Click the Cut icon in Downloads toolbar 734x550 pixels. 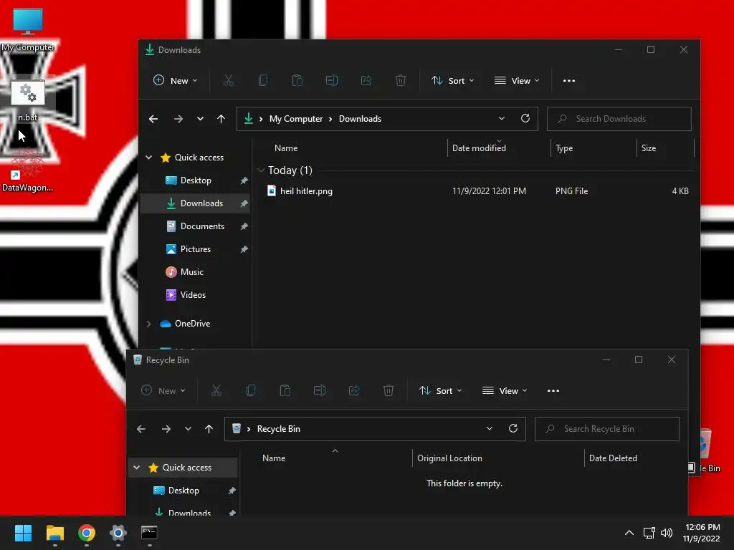point(229,80)
